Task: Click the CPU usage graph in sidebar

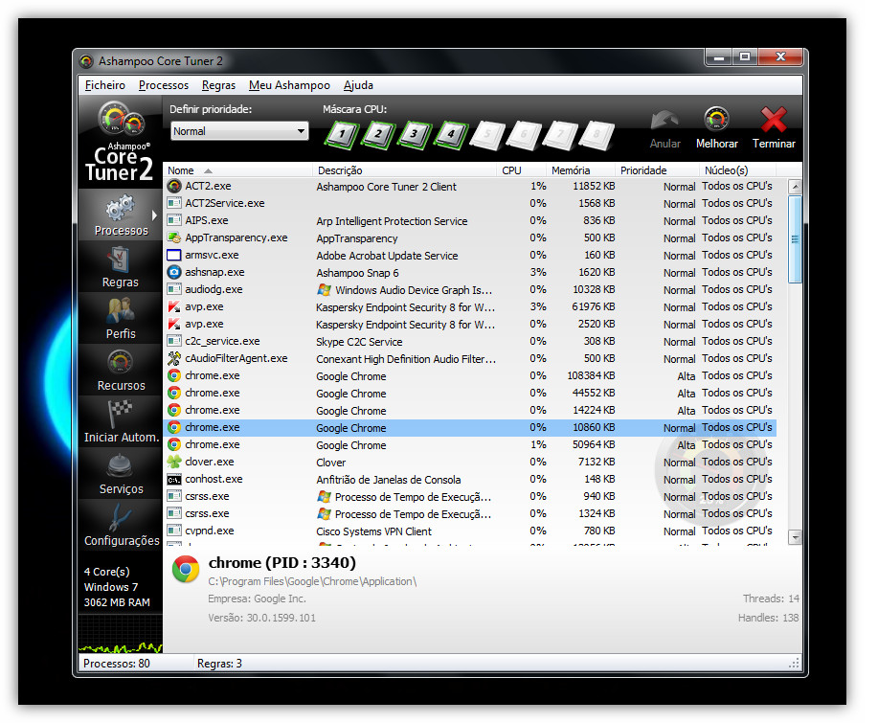Action: click(121, 635)
